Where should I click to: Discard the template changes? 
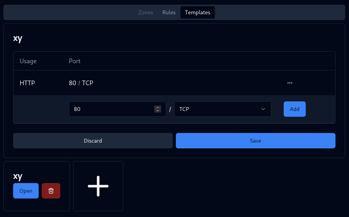point(93,141)
